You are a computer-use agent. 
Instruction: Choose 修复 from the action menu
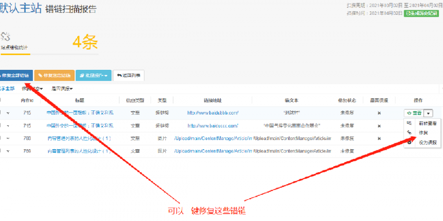coord(423,133)
